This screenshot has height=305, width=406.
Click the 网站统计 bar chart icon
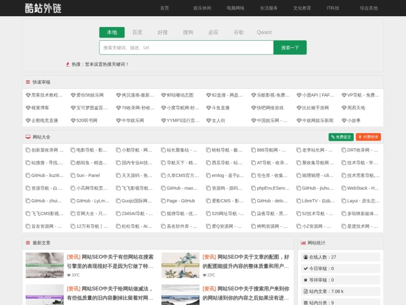[x=303, y=243]
